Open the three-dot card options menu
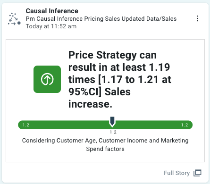Image resolution: width=210 pixels, height=184 pixels. click(197, 18)
